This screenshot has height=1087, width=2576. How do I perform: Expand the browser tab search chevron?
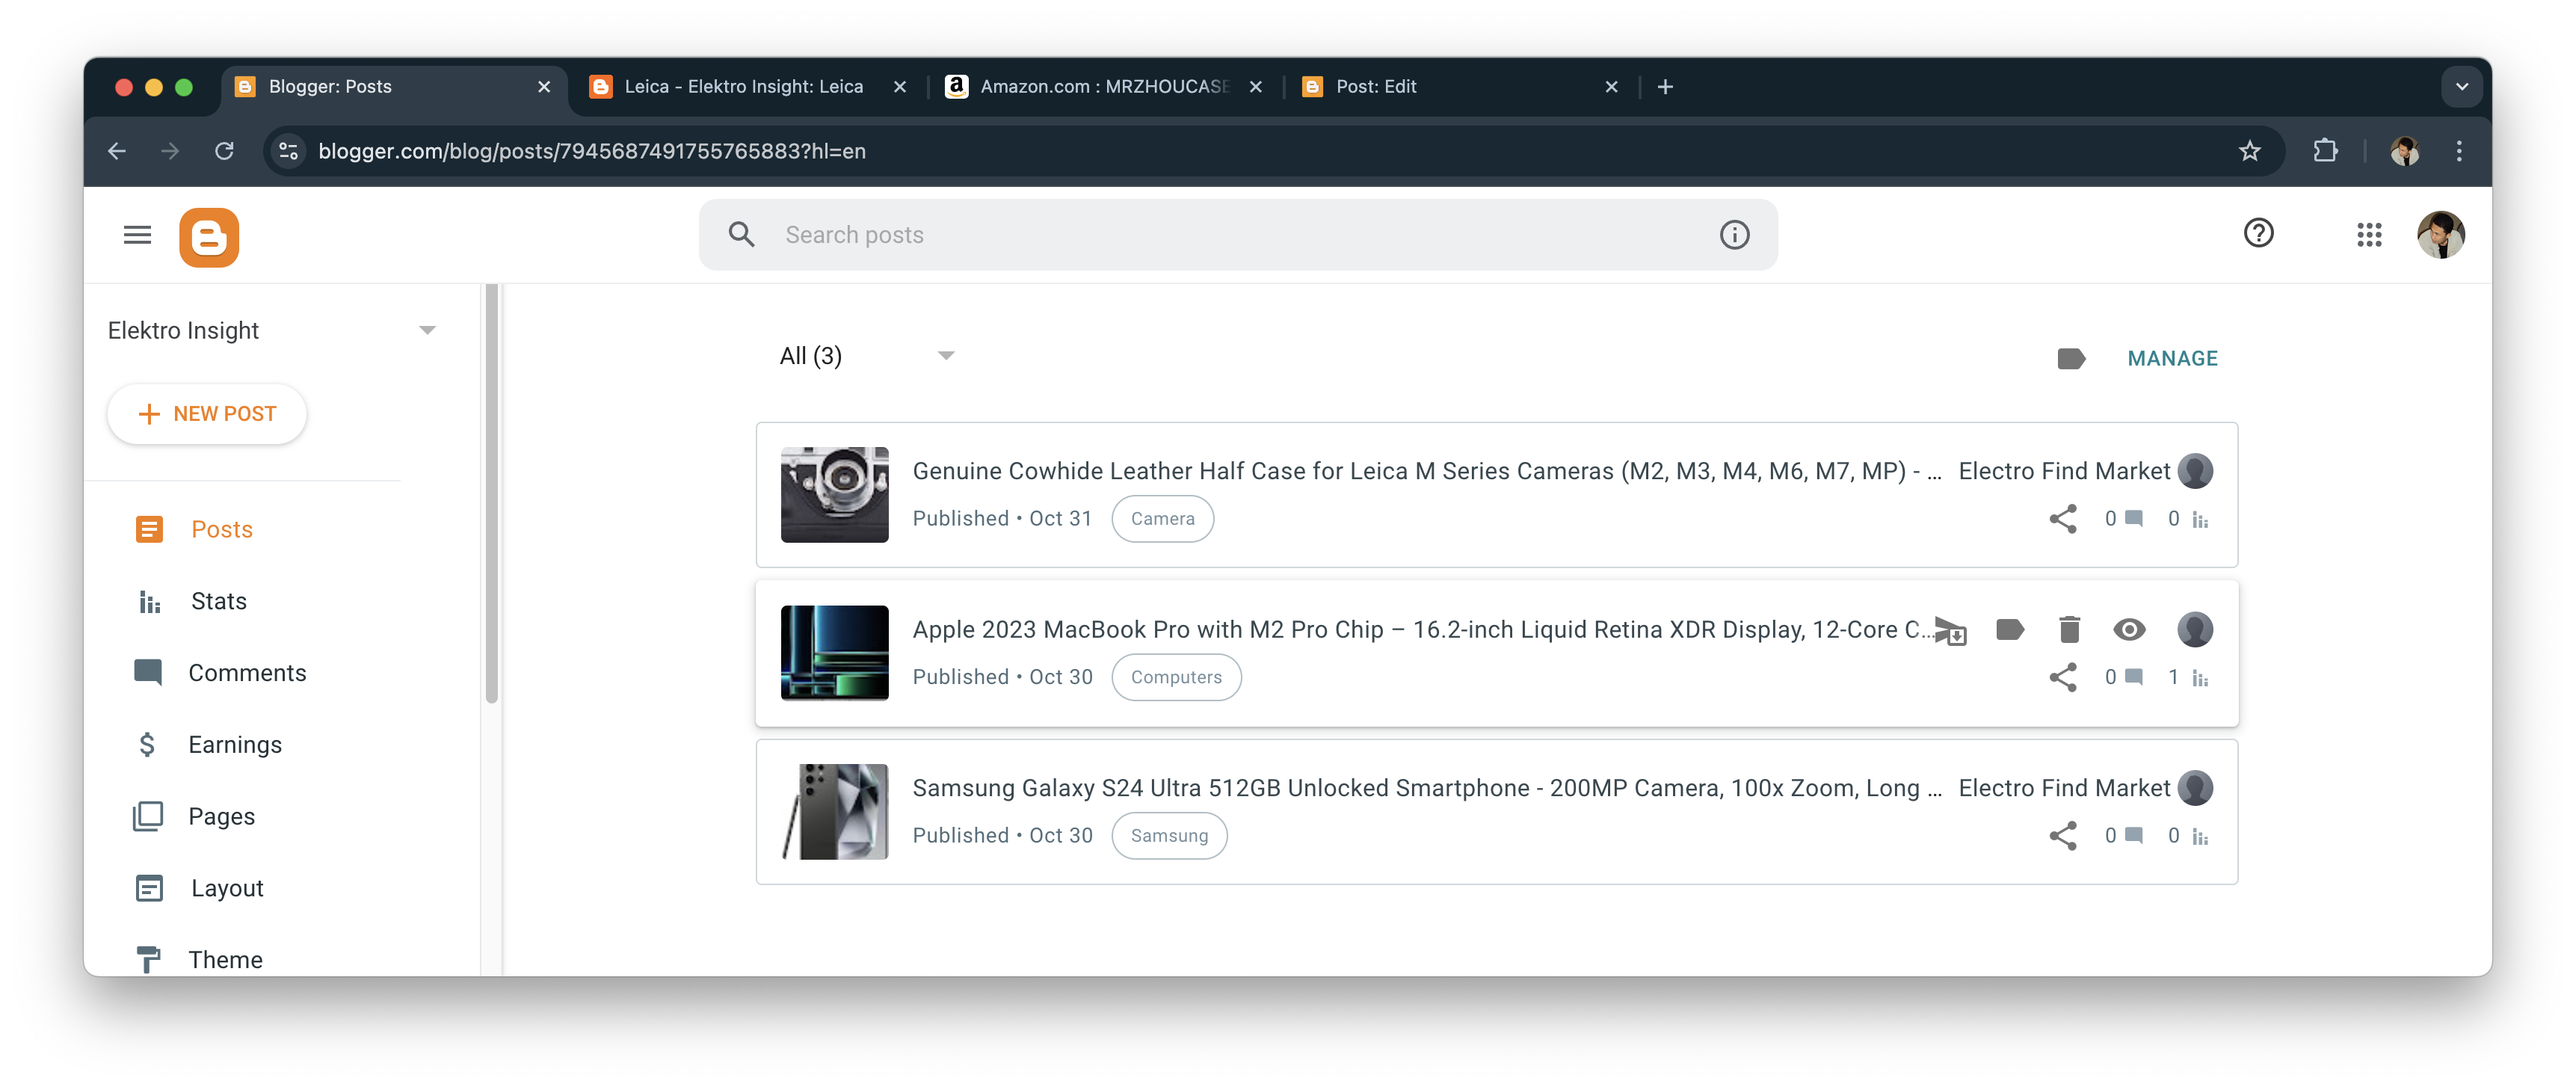point(2461,87)
